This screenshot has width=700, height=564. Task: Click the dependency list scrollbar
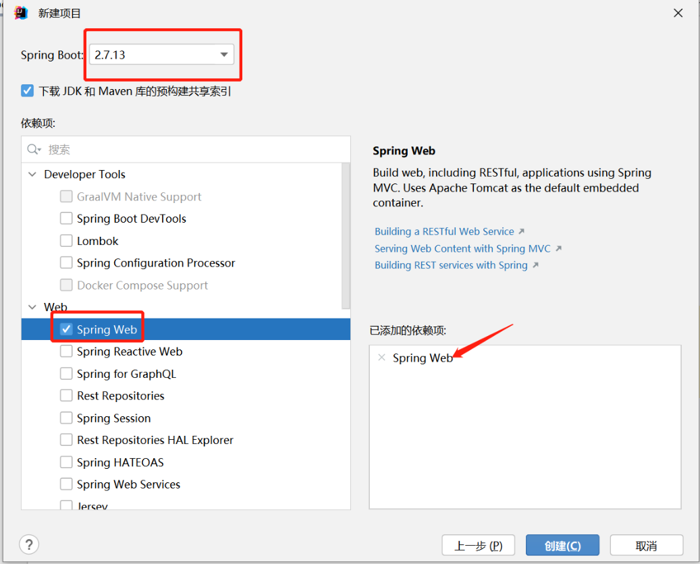[x=346, y=236]
